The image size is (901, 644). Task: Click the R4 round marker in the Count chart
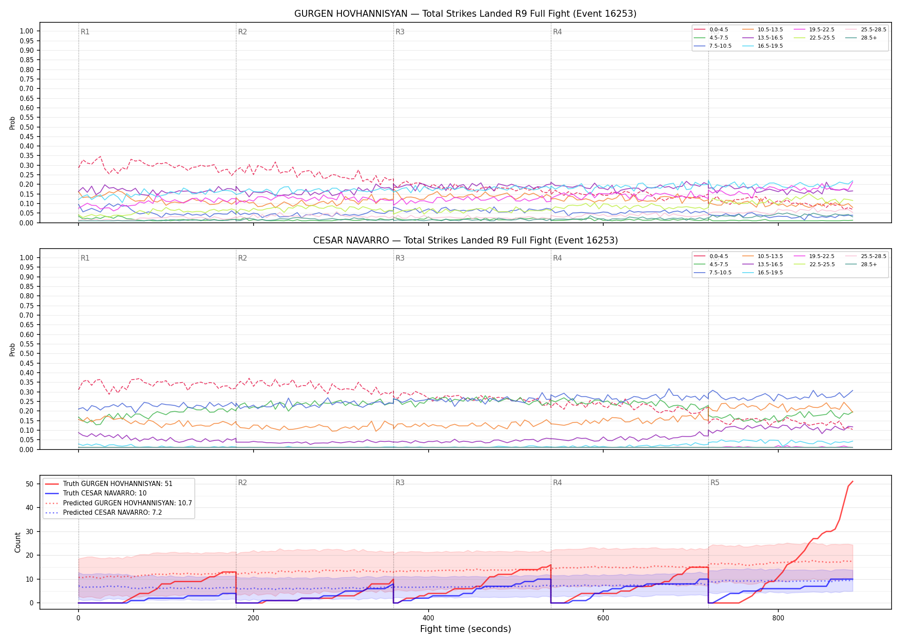pos(557,483)
